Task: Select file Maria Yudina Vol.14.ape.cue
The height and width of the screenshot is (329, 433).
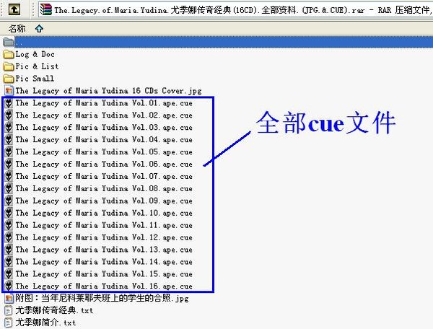Action: pos(104,262)
